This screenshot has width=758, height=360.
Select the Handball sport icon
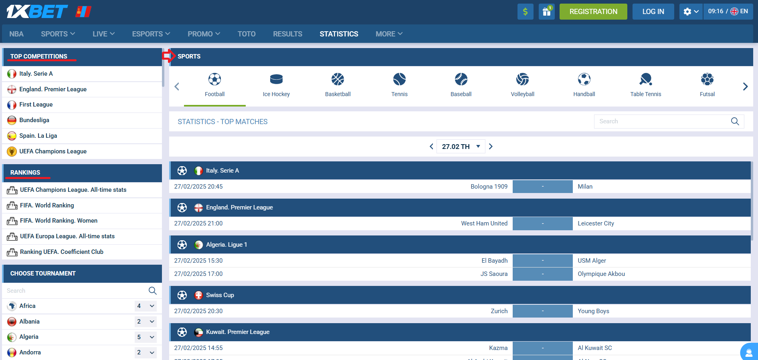[584, 85]
